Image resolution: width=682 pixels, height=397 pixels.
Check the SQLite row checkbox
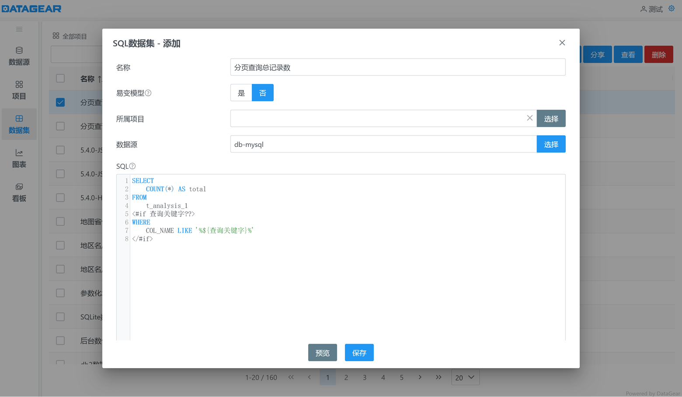click(x=60, y=317)
